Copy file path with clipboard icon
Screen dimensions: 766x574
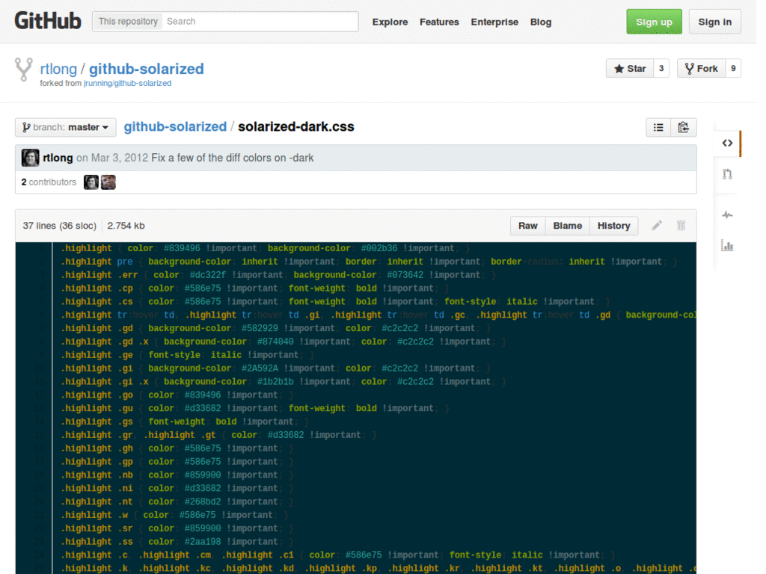[x=684, y=127]
